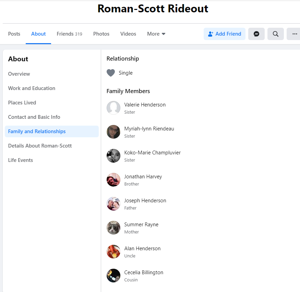Select Overview in the About sidebar

click(19, 74)
